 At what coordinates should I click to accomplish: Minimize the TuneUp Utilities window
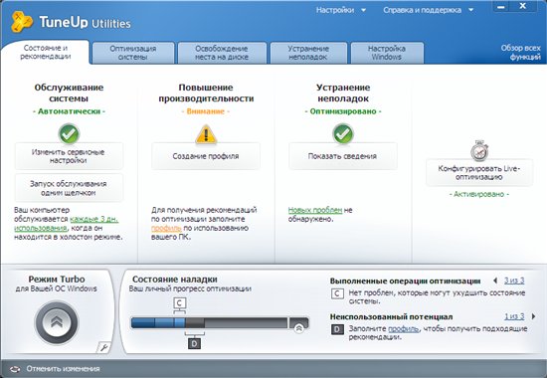pyautogui.click(x=501, y=7)
